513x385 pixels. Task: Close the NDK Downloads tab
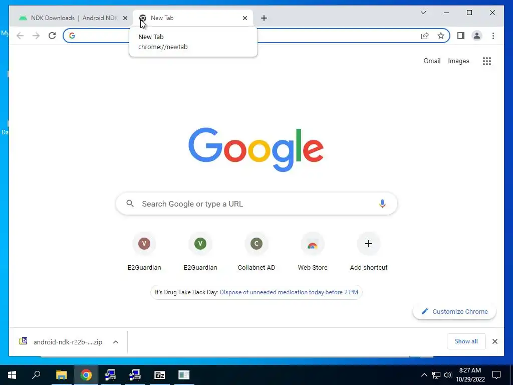tap(125, 18)
